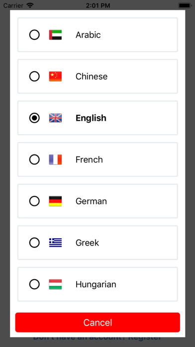The width and height of the screenshot is (195, 347).
Task: Select the French radio button
Action: (x=34, y=160)
